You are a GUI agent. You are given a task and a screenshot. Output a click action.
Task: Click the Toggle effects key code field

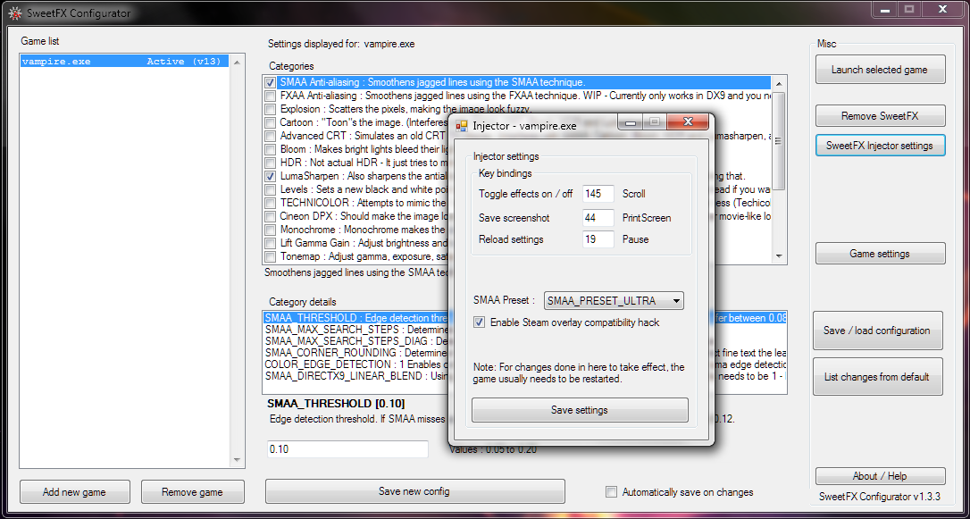(598, 194)
